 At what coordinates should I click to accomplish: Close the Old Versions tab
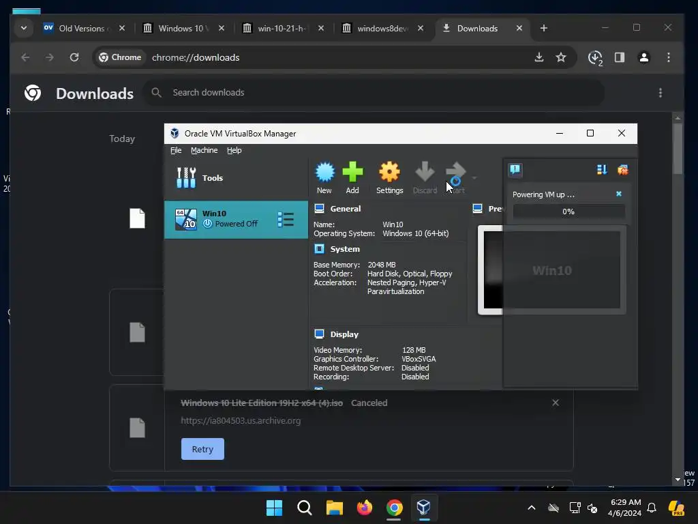(122, 28)
